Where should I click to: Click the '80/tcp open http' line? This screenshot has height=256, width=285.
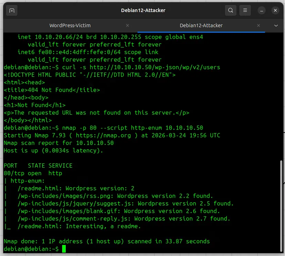(x=33, y=173)
